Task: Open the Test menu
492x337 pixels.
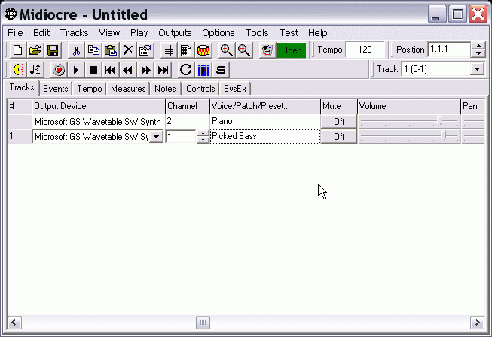Action: click(x=289, y=32)
